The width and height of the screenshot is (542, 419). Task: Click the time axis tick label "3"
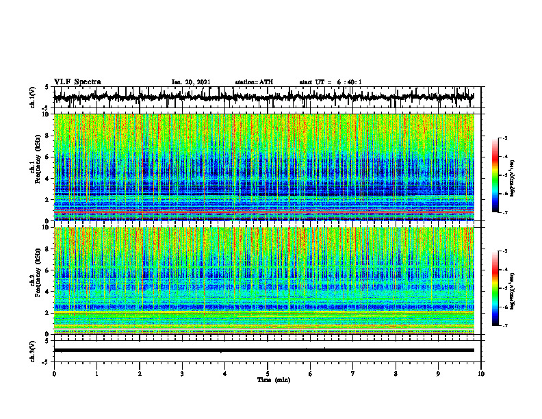coord(182,374)
